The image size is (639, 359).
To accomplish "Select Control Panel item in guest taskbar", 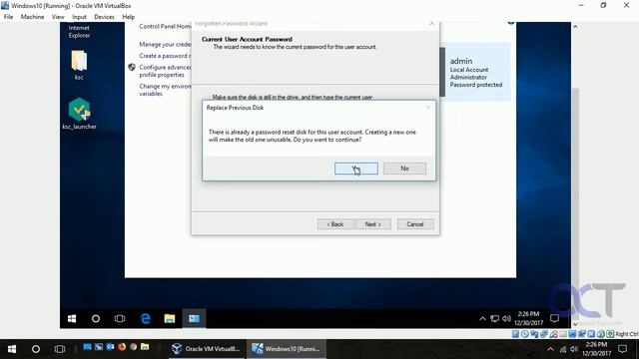I will [x=194, y=318].
